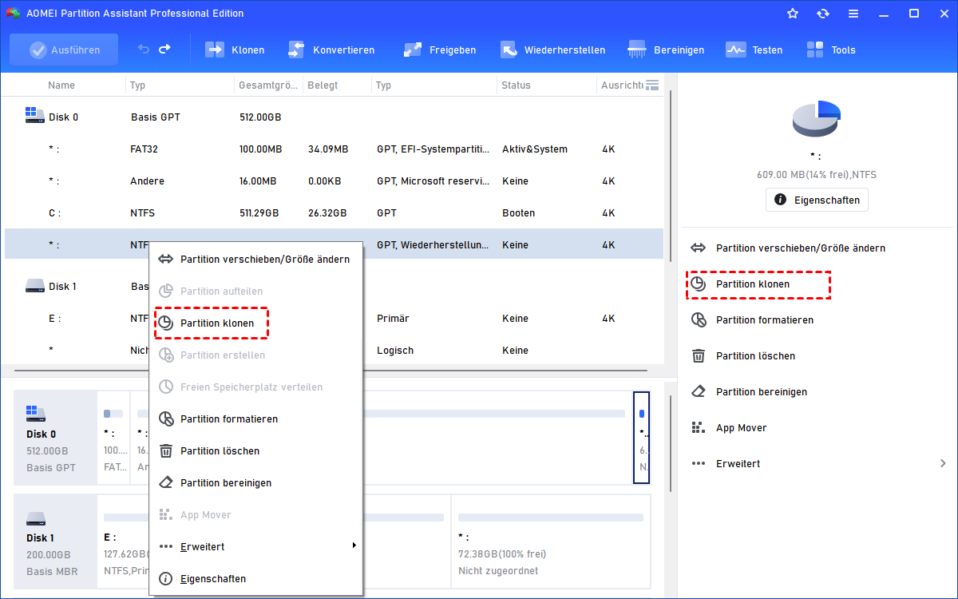Viewport: 958px width, 599px height.
Task: Choose Partition verschieben/Größe ändern in context menu
Action: (x=255, y=259)
